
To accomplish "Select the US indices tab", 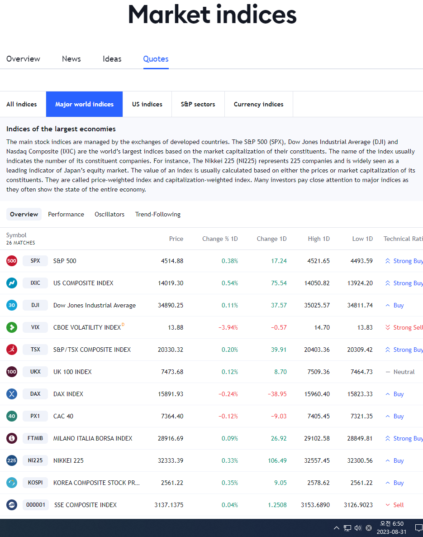I will tap(147, 104).
